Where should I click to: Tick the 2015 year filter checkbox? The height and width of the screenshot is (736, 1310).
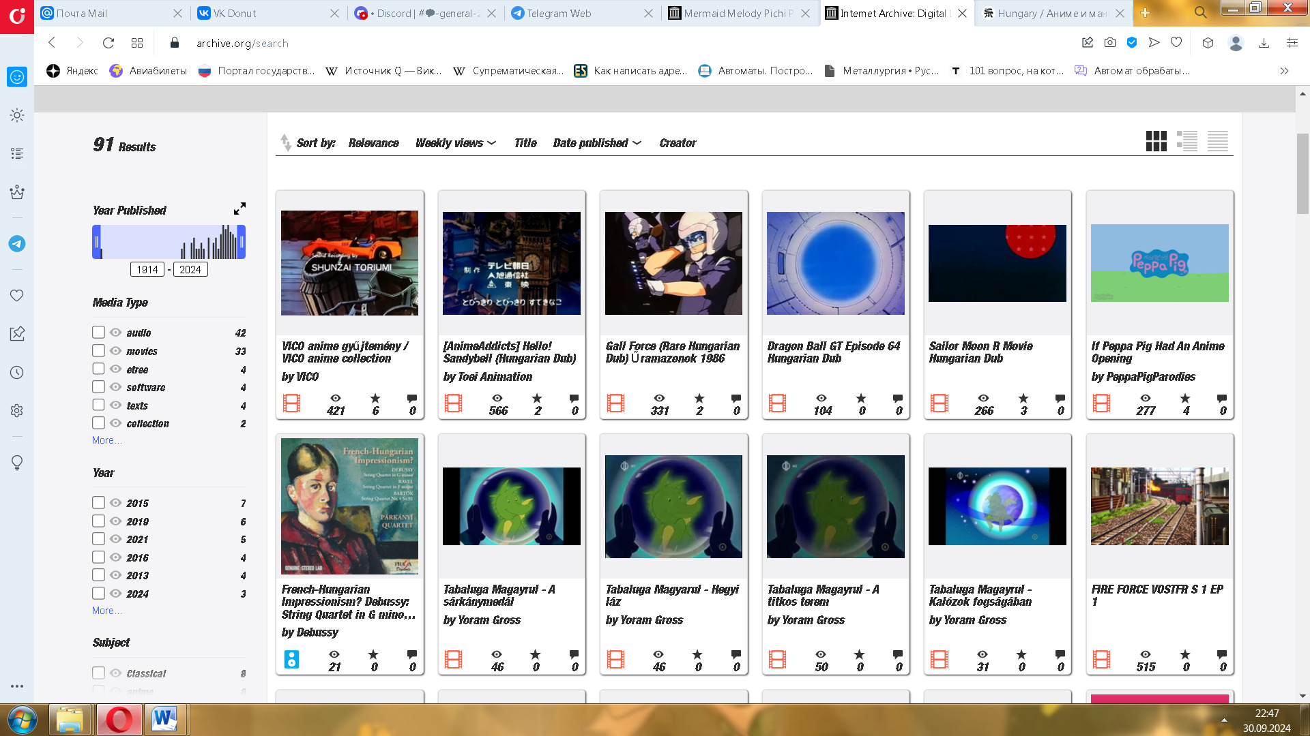click(x=98, y=503)
